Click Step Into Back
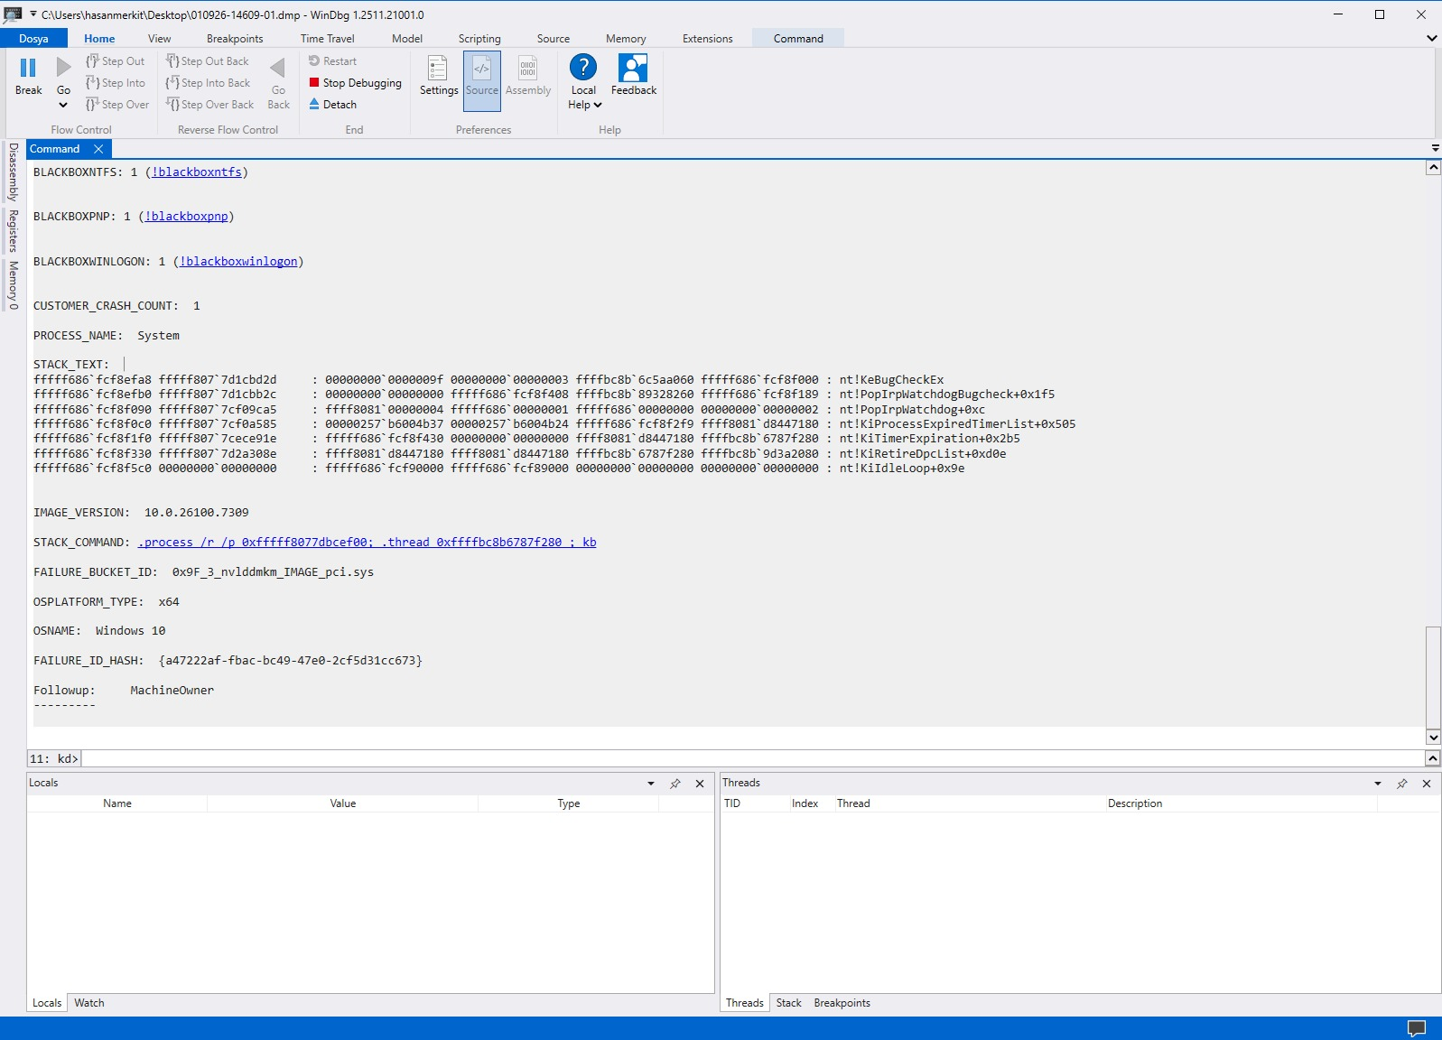The width and height of the screenshot is (1442, 1040). [208, 83]
